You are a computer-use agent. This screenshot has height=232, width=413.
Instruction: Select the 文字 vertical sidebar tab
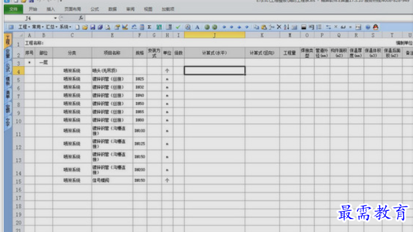click(x=8, y=122)
